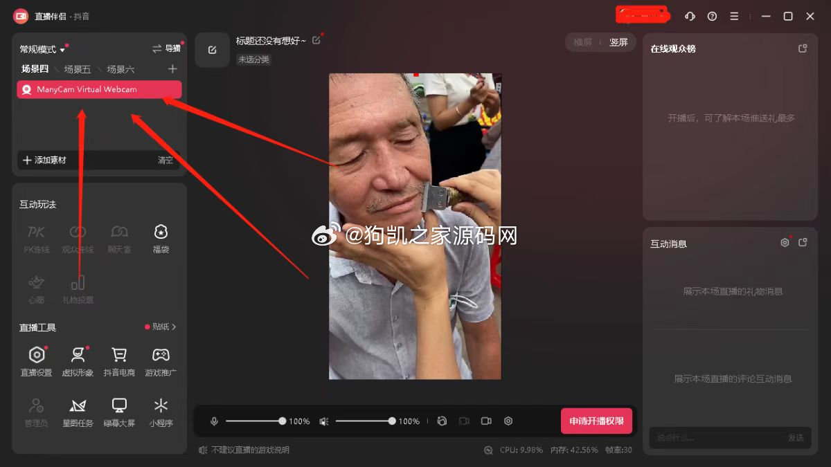Open 星图任务 tasks
This screenshot has height=467, width=831.
[x=78, y=412]
